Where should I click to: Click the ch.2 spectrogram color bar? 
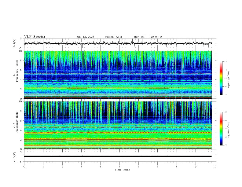[221, 129]
